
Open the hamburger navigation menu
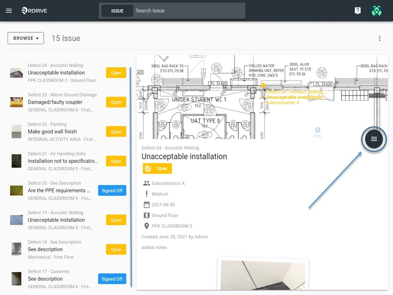(9, 11)
